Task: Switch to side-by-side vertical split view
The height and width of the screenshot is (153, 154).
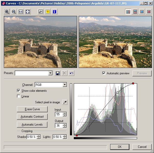Action: coord(128,12)
